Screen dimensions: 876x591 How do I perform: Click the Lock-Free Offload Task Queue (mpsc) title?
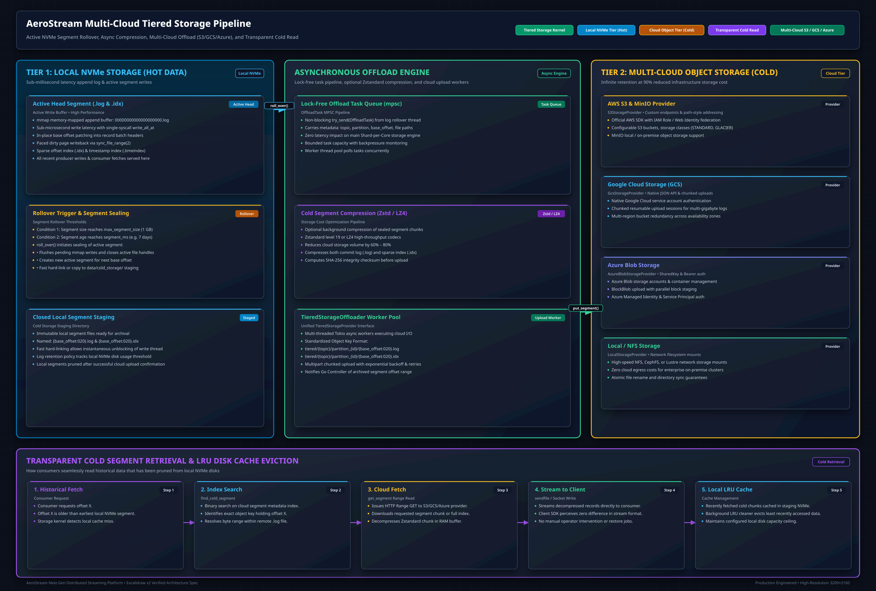tap(351, 104)
